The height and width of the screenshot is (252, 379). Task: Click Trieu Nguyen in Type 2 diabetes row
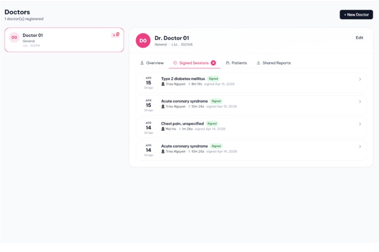pos(175,84)
